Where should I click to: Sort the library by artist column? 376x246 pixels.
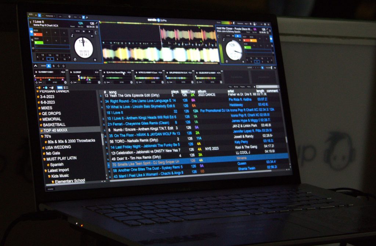click(231, 91)
